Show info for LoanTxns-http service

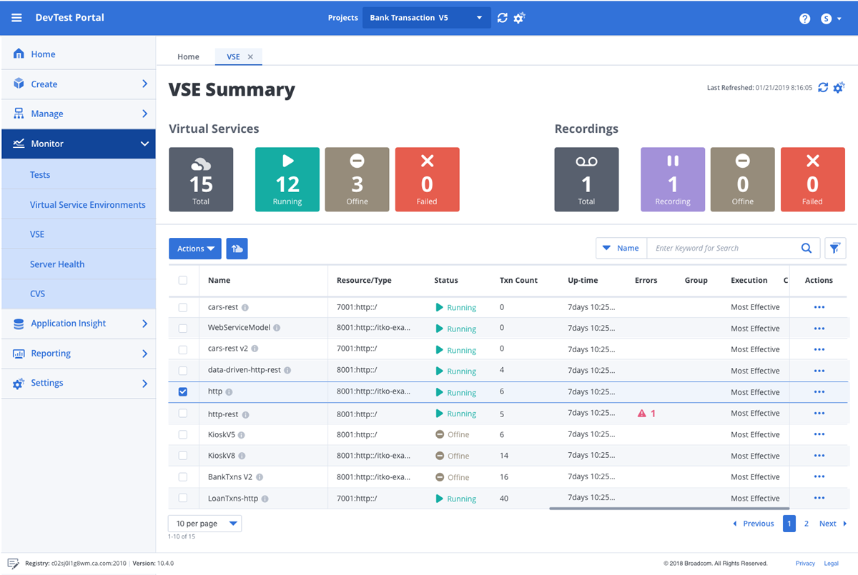[265, 499]
